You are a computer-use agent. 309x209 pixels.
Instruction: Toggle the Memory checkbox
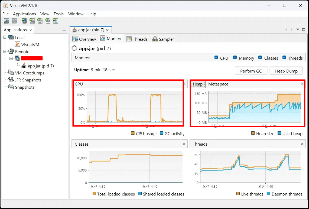[x=235, y=57]
